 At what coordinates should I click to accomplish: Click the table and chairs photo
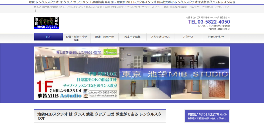click(187, 58)
